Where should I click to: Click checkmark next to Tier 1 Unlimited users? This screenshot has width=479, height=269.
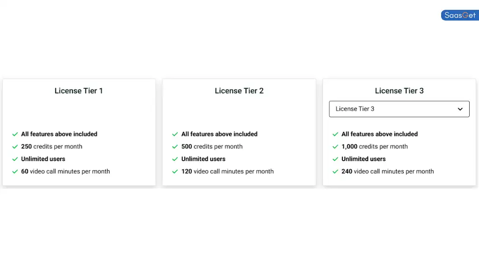[x=15, y=159]
